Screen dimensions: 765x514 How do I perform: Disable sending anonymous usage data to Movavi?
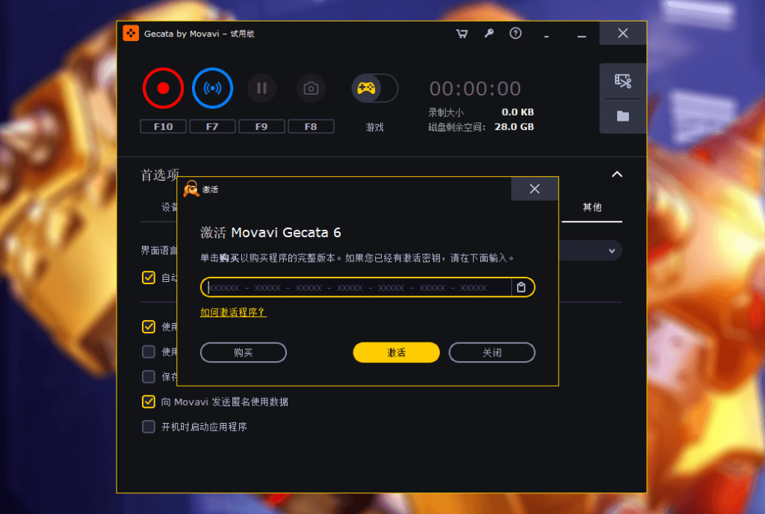[x=149, y=401]
